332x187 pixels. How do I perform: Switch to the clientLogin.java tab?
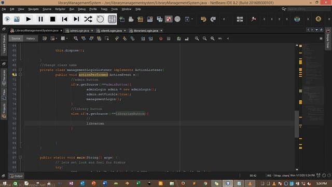[x=111, y=31]
